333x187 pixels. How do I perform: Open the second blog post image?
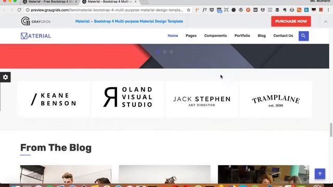pos(164,175)
